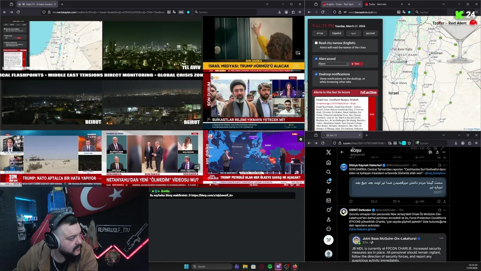Open the application menu in the X browser window
The width and height of the screenshot is (481, 271).
coord(476,143)
